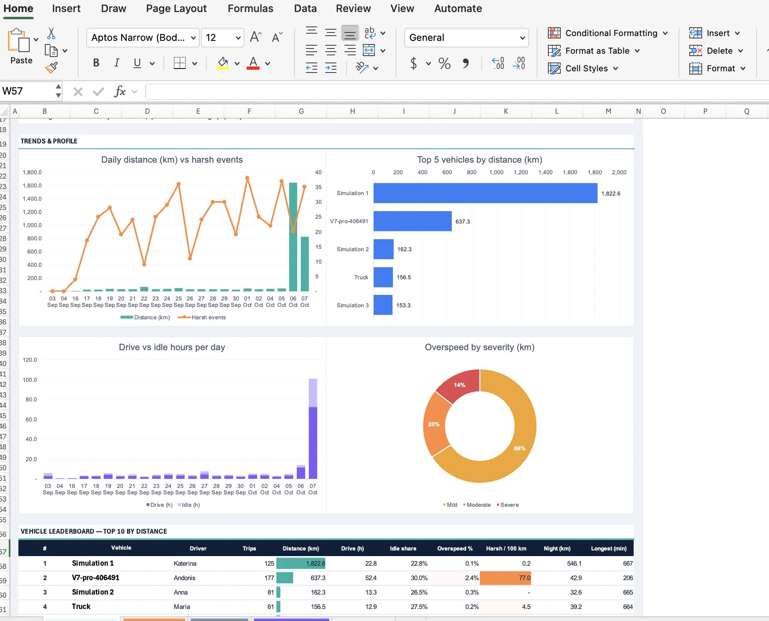Click the Insert function fx button
The width and height of the screenshot is (769, 621).
coord(120,91)
